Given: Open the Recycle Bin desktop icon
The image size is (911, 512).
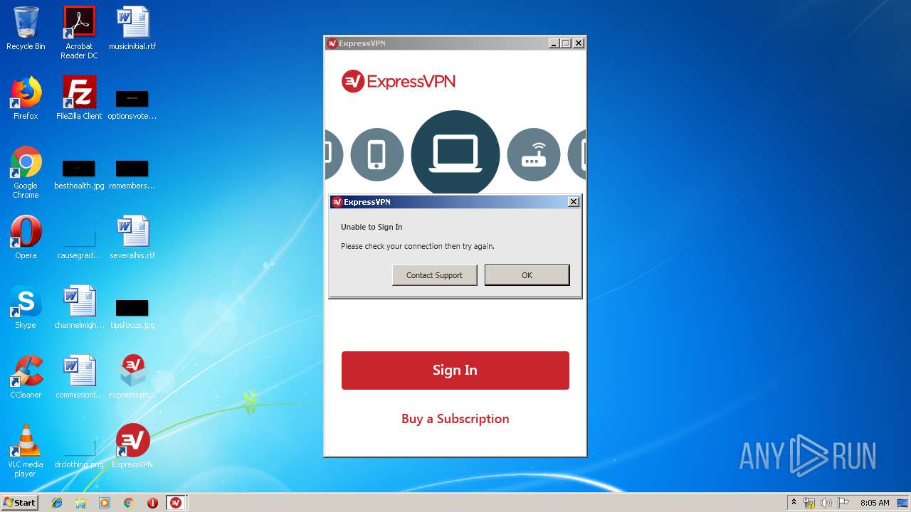Looking at the screenshot, I should (26, 28).
